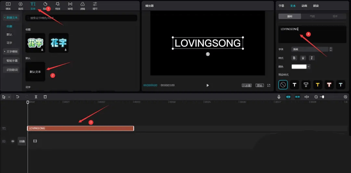Click the 智能字幕 smart subtitles button

point(11,61)
